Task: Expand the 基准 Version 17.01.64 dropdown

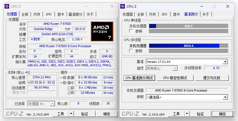Action: coord(225,62)
